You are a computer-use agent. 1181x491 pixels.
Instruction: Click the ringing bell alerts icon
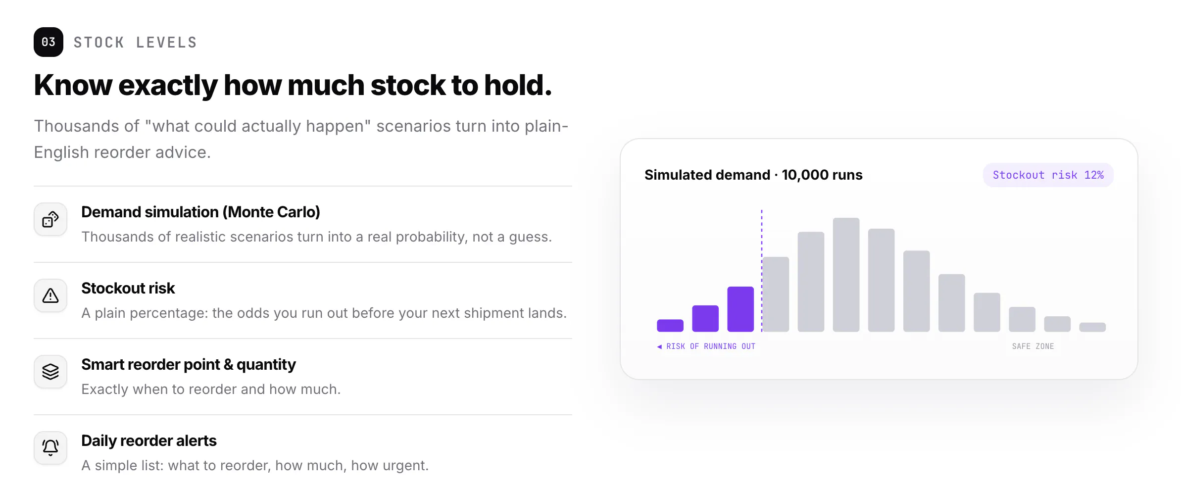[x=50, y=448]
